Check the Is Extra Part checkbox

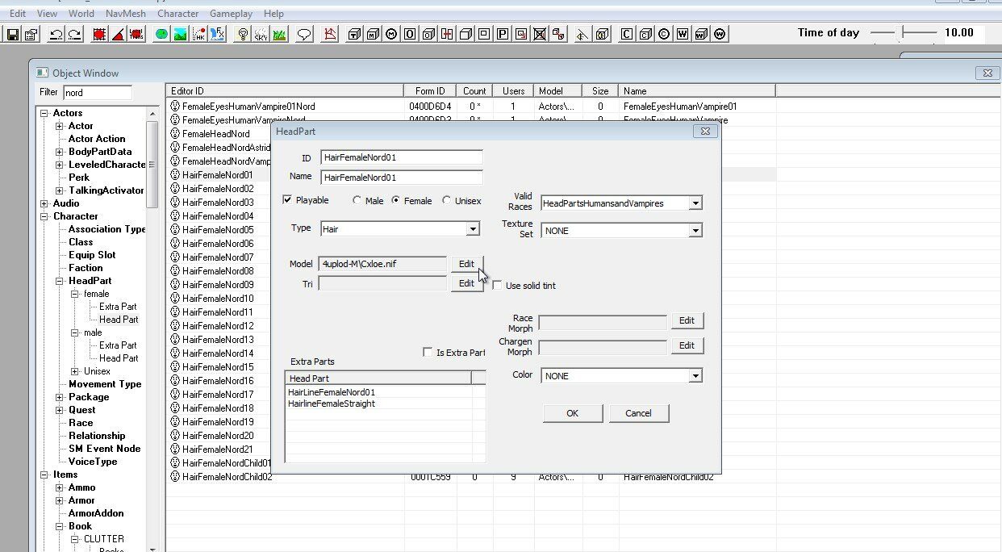(428, 353)
